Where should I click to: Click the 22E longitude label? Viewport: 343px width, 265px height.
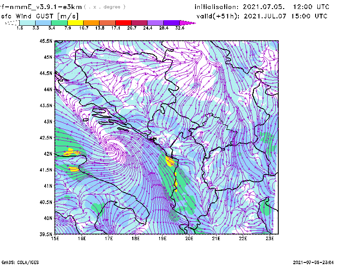pos(243,238)
